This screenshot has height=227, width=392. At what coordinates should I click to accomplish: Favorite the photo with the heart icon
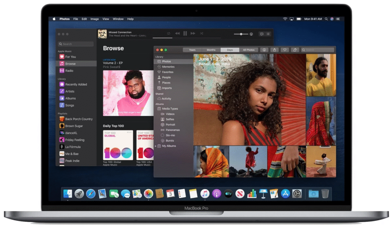click(284, 50)
